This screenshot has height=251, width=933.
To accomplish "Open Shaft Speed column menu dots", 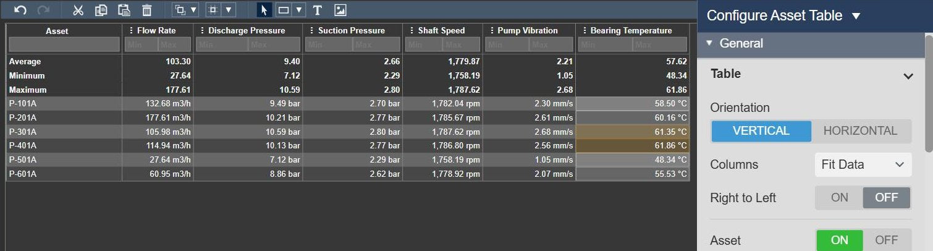I will click(412, 30).
